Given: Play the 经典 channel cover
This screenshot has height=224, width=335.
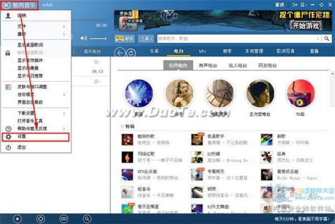Looking at the screenshot, I should [x=267, y=157].
